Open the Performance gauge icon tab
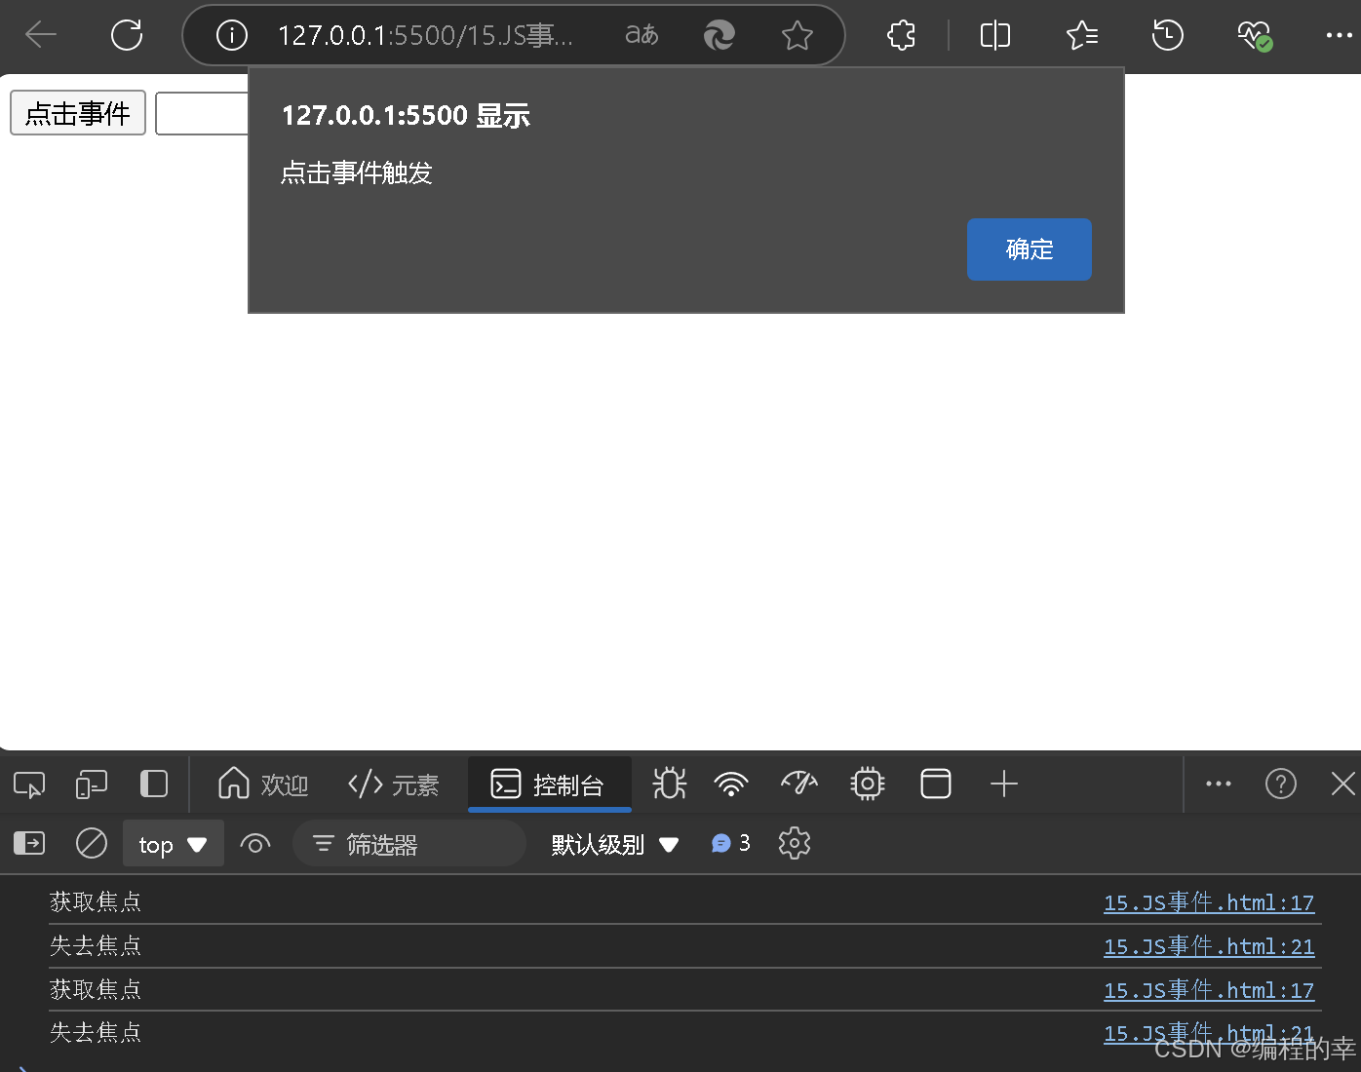 point(799,784)
